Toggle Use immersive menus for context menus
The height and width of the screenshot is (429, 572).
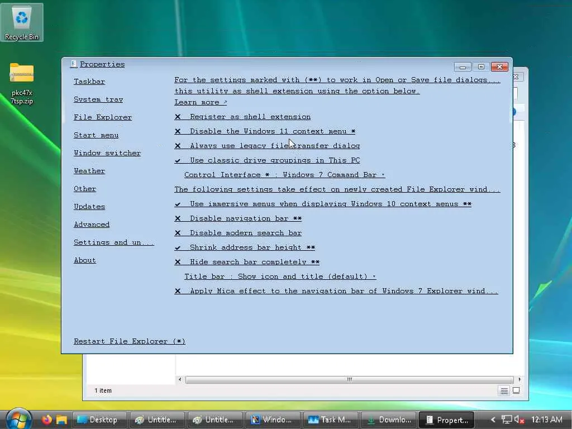tap(323, 203)
